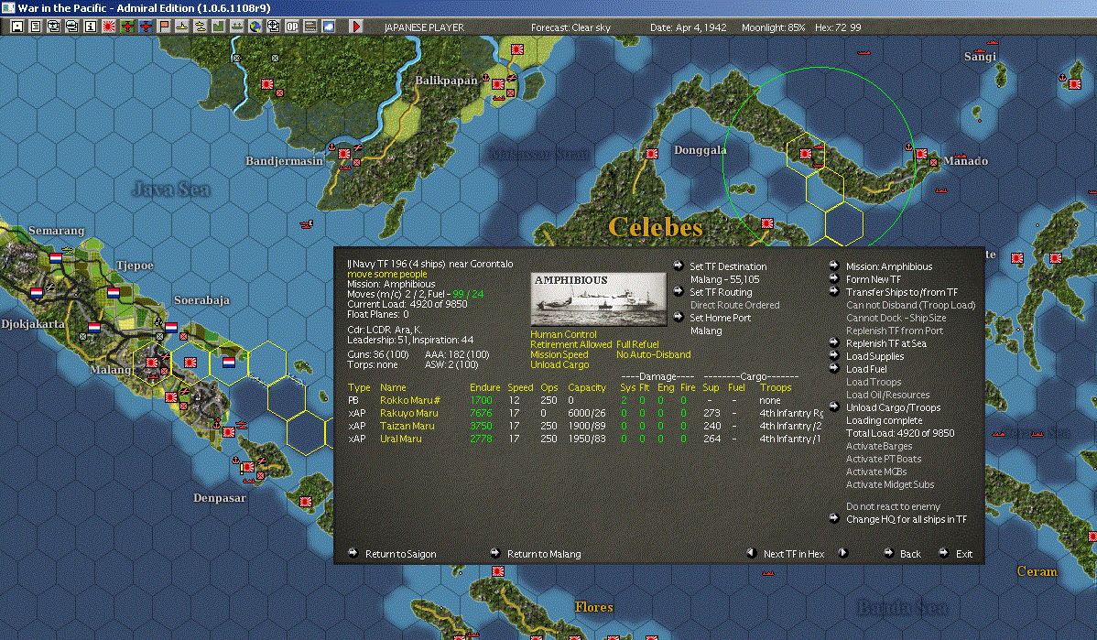Click the globe toolbar icon
Viewport: 1097px width, 640px height.
pos(255,27)
